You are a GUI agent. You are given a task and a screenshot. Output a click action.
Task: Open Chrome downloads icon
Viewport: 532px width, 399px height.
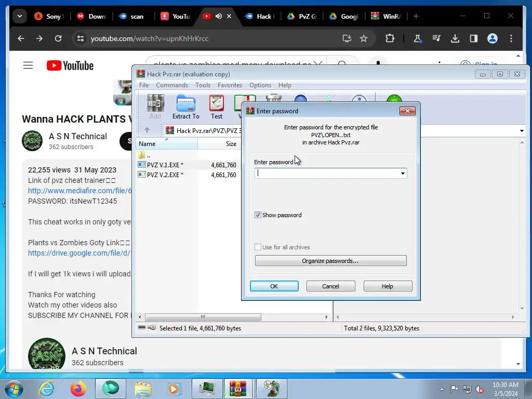pyautogui.click(x=455, y=38)
